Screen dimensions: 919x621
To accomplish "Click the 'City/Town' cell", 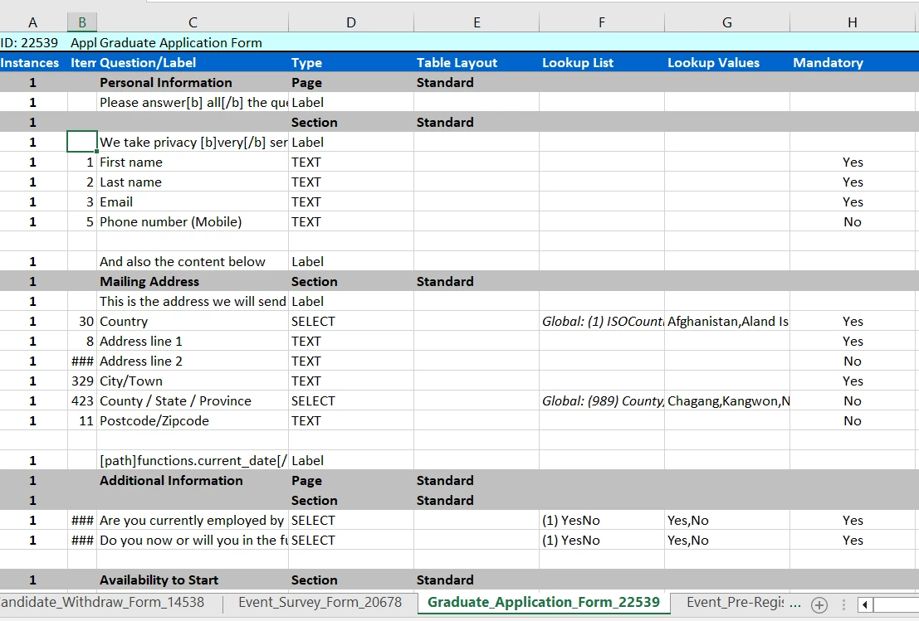I will tap(193, 381).
